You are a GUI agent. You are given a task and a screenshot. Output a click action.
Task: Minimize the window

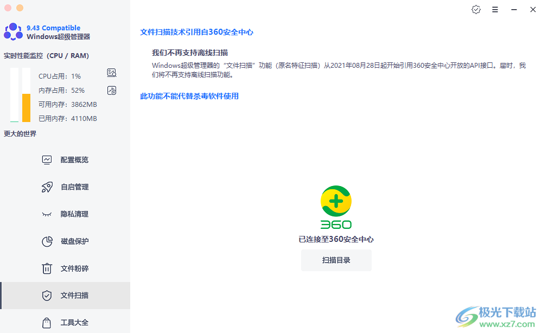click(x=514, y=10)
